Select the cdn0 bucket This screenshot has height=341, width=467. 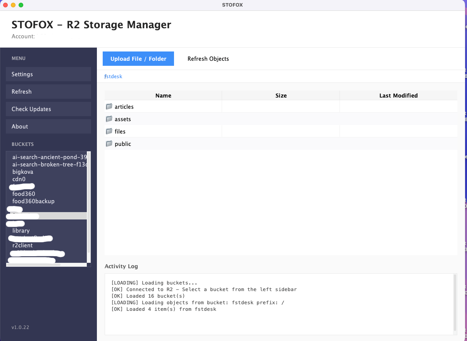pyautogui.click(x=19, y=179)
